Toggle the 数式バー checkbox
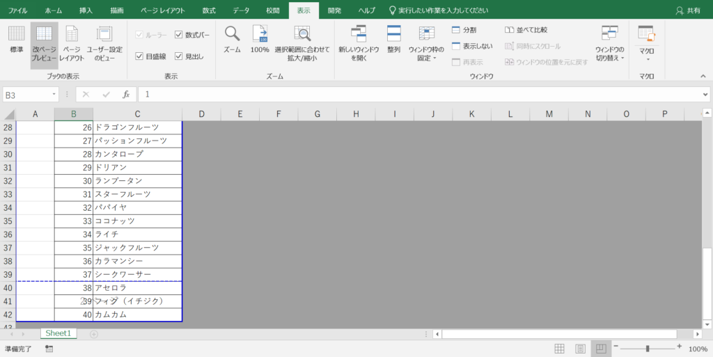713x357 pixels. (x=192, y=35)
